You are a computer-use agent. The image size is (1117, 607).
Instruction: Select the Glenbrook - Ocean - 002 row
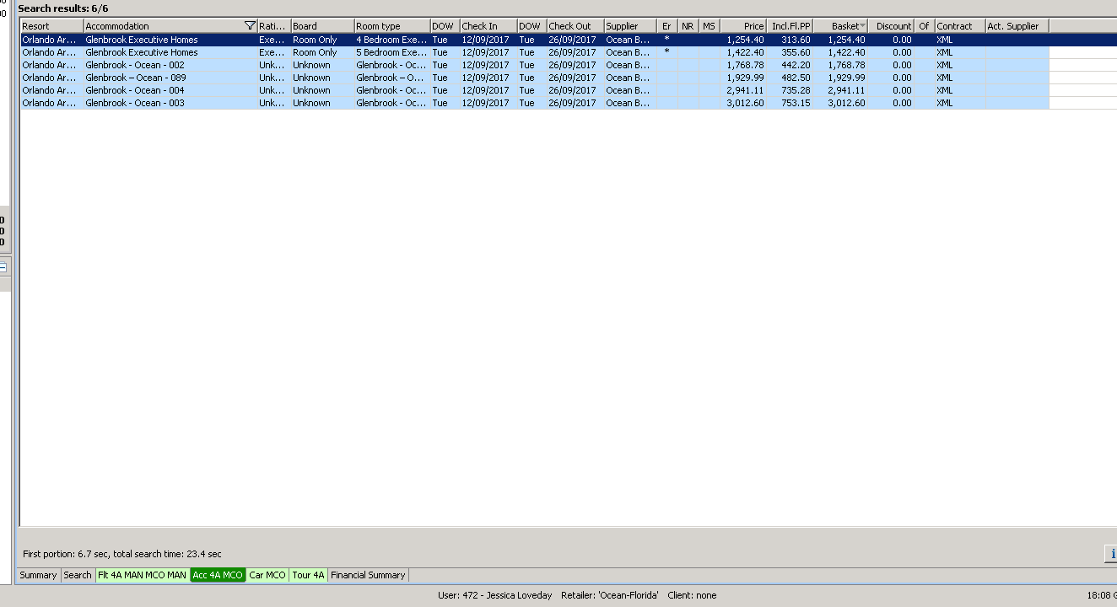135,65
